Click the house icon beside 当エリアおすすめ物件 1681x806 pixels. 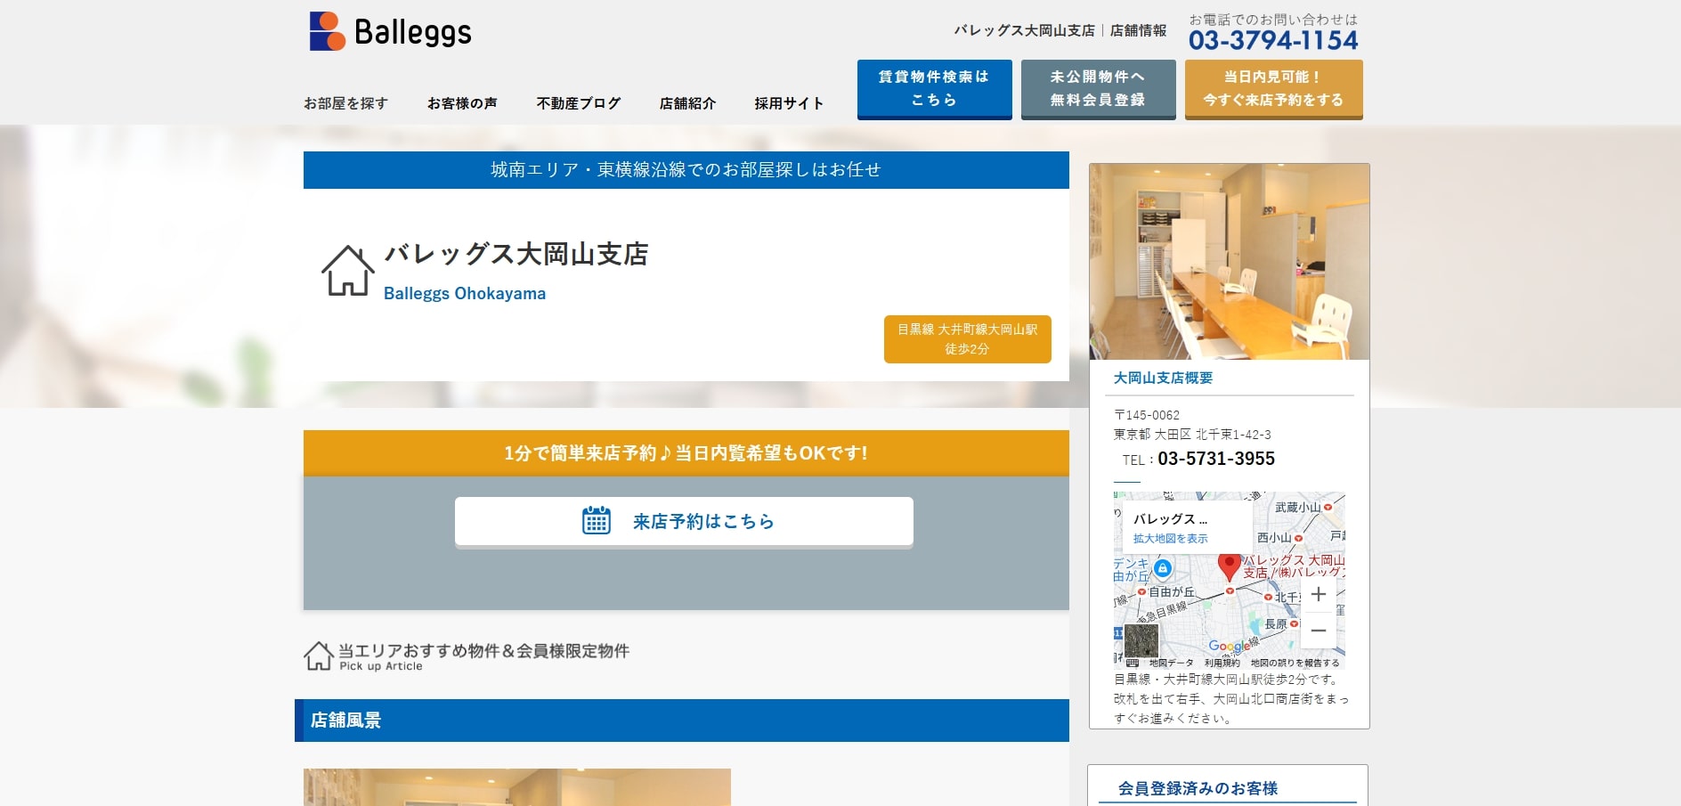[318, 656]
